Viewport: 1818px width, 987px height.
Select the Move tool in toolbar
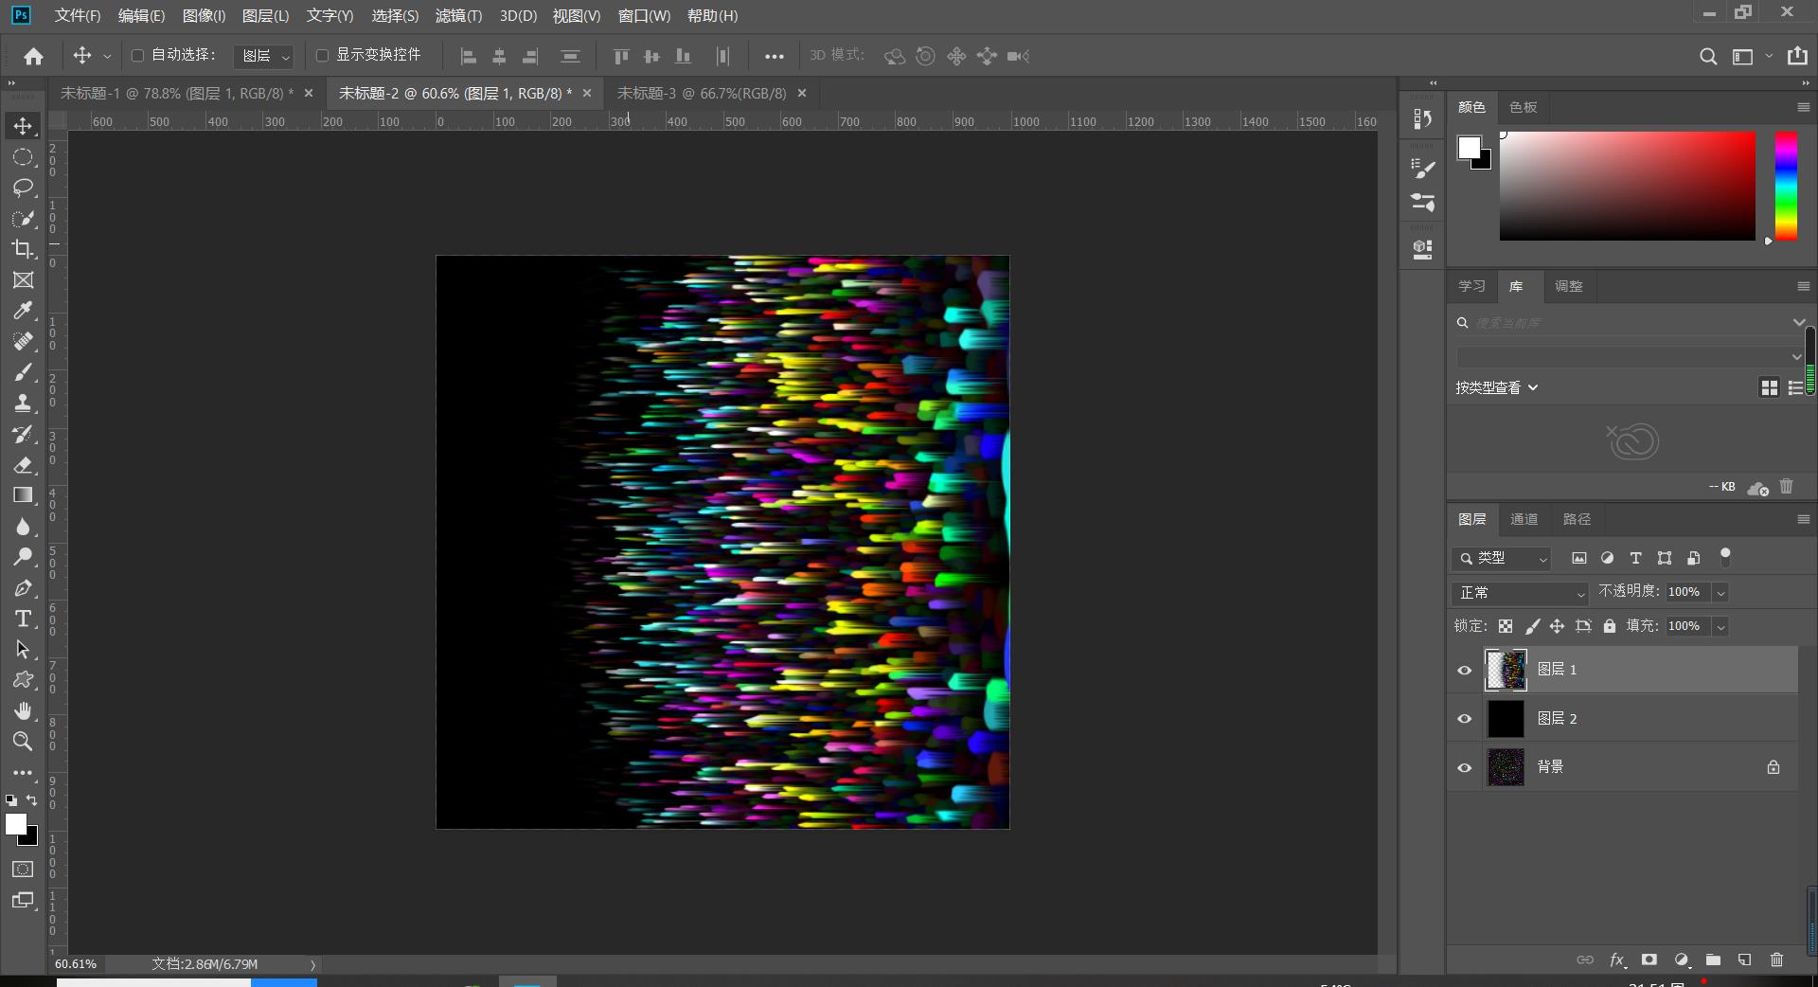[23, 126]
